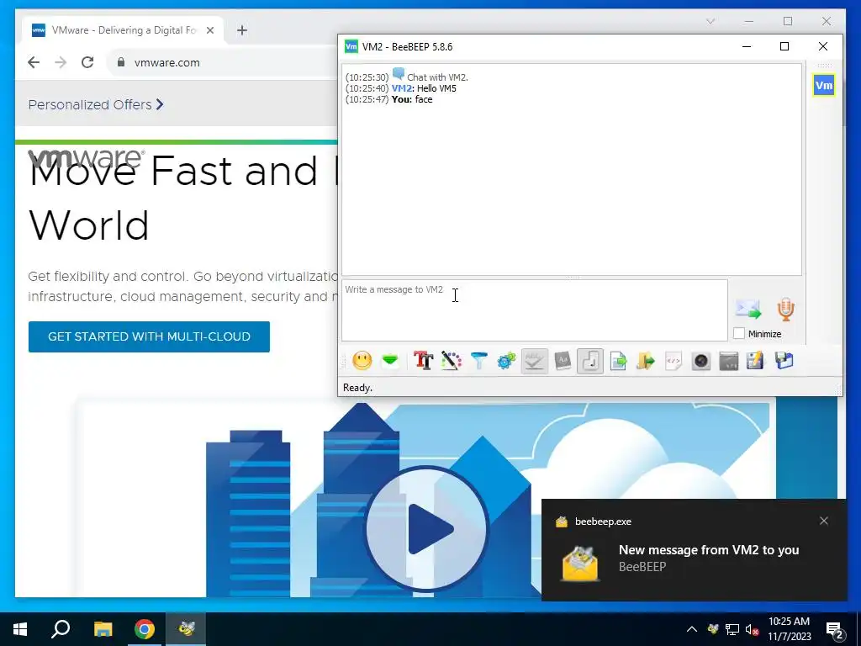861x646 pixels.
Task: Click the Aa dictionary book icon
Action: (x=563, y=361)
